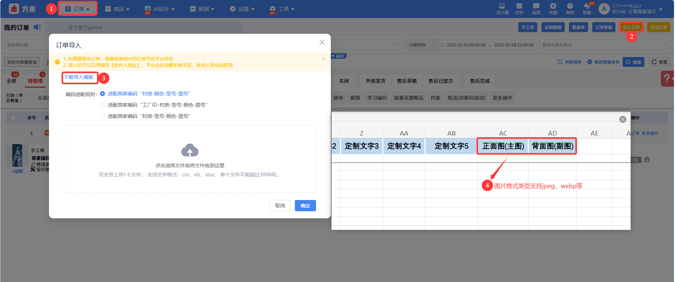Select rule “材质-颜色-型号-图号” radio button

tap(103, 94)
